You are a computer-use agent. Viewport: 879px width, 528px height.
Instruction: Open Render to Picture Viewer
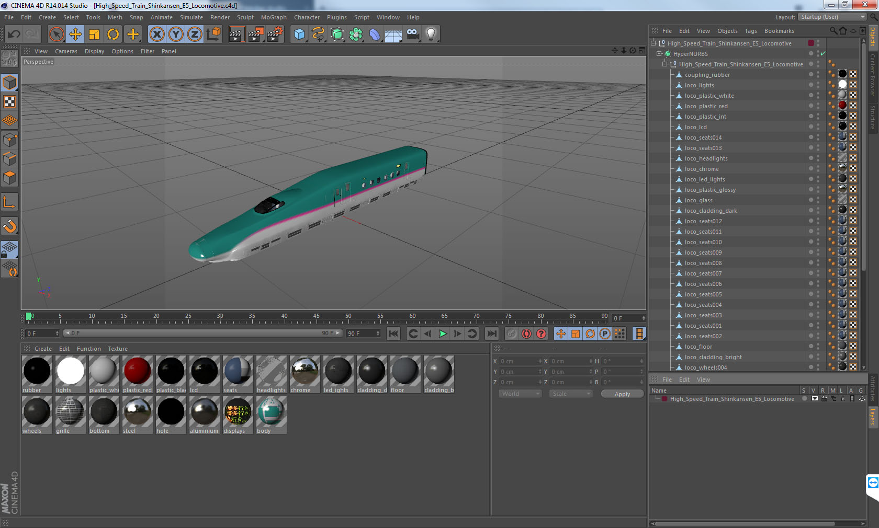click(x=255, y=35)
